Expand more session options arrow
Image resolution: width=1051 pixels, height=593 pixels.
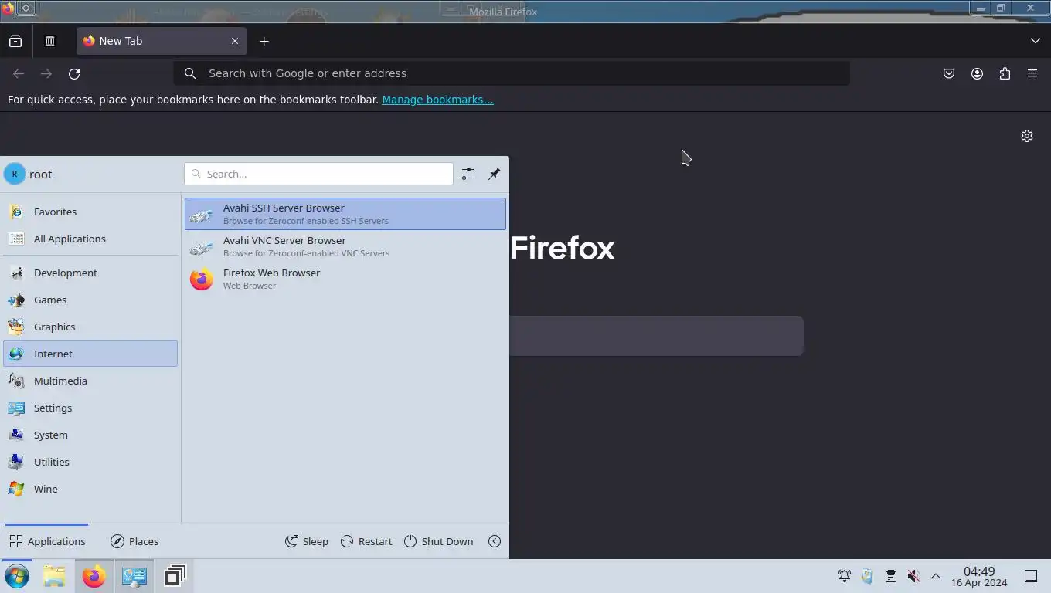(495, 541)
